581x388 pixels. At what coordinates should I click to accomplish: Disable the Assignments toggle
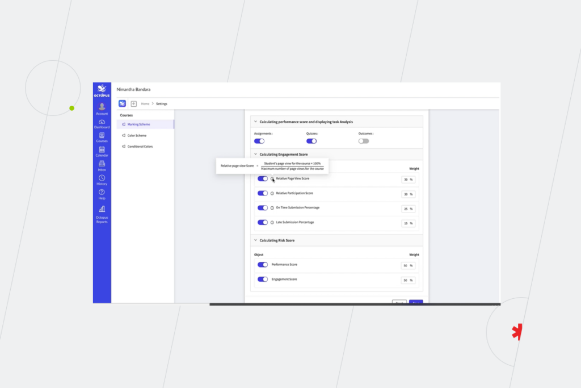pos(259,141)
